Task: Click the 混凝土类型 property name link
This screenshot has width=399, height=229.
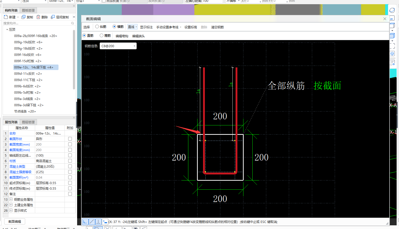Action: pyautogui.click(x=17, y=166)
